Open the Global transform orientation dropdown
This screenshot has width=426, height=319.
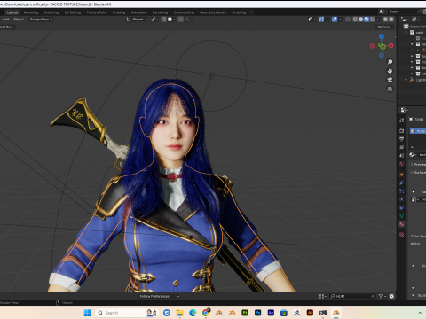point(137,19)
